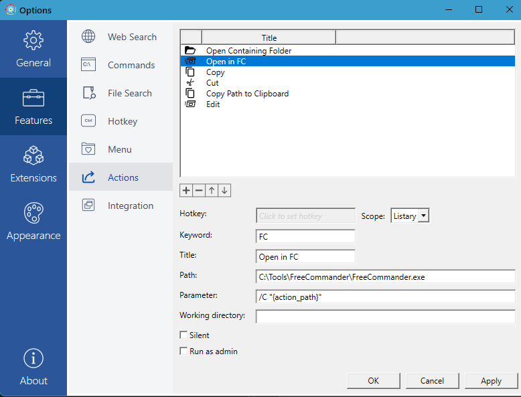This screenshot has width=521, height=397.
Task: Open the About info section
Action: 33,368
